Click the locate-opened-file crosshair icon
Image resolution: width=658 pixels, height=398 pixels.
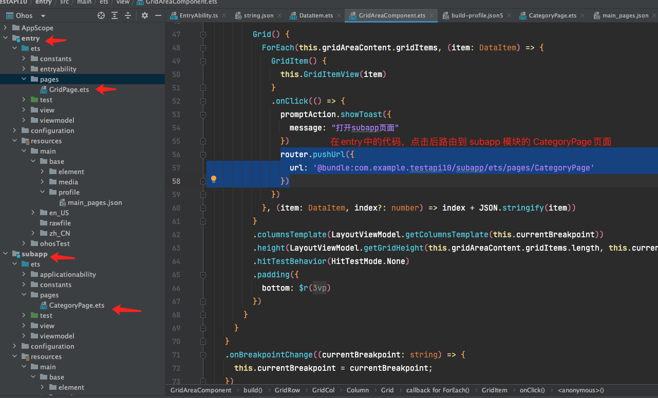tap(101, 15)
